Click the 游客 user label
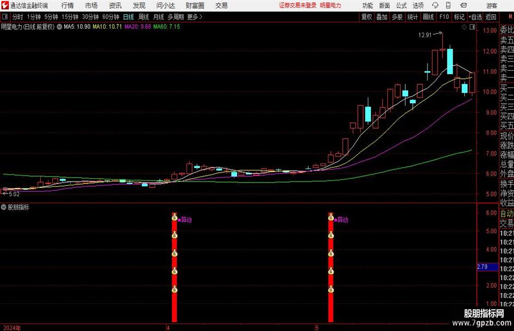This screenshot has height=331, width=514. pyautogui.click(x=492, y=5)
